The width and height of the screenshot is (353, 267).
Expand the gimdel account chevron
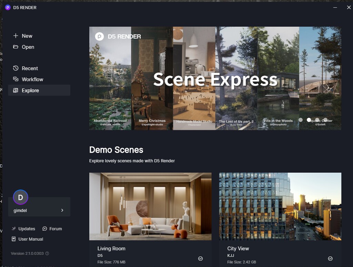62,210
